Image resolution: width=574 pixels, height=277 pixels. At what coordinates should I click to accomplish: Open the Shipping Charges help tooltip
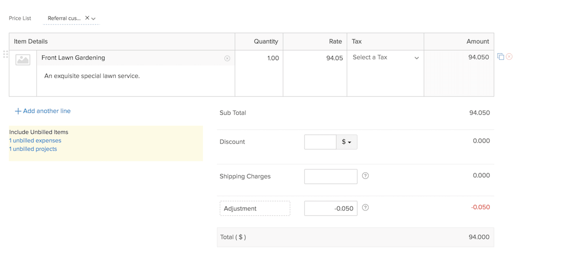[x=365, y=176]
